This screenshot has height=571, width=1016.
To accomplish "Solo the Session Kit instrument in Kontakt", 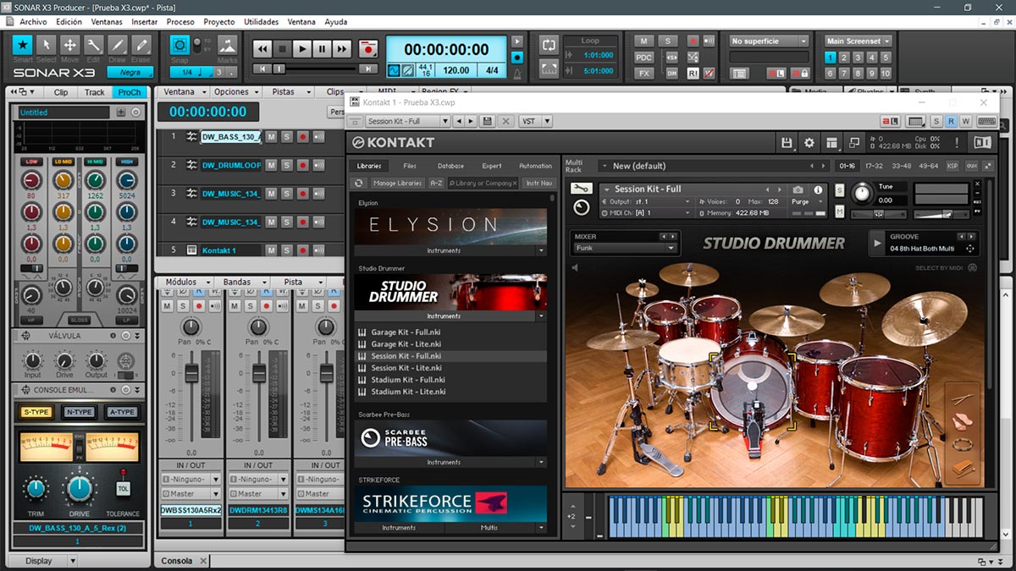I will [839, 189].
